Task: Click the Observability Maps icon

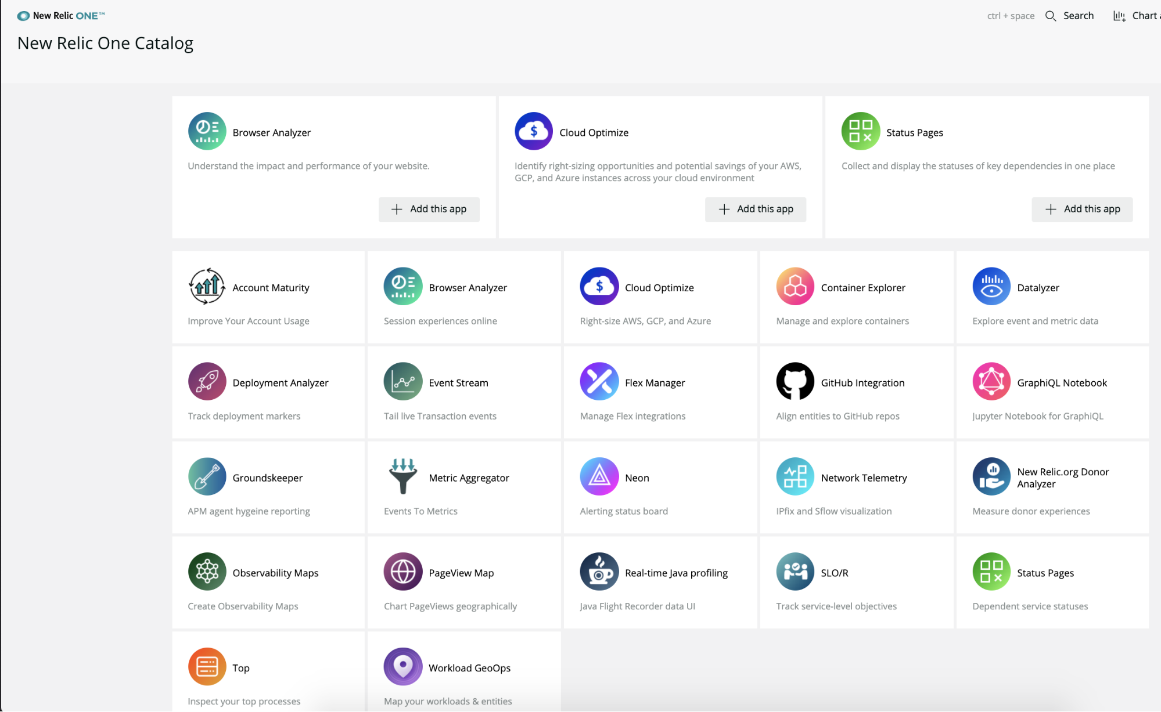Action: tap(206, 572)
